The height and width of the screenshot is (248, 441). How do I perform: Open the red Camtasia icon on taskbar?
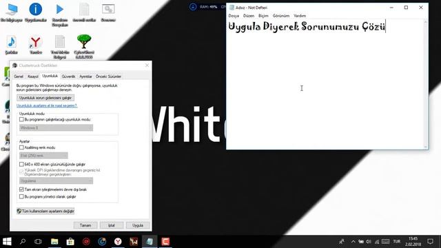pyautogui.click(x=165, y=242)
